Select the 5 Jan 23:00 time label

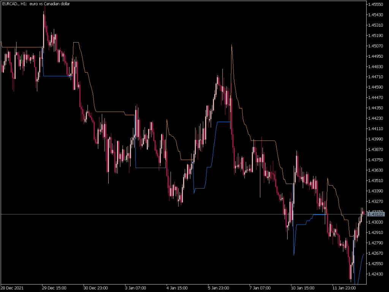(x=219, y=288)
